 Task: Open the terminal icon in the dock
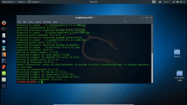coord(4,29)
